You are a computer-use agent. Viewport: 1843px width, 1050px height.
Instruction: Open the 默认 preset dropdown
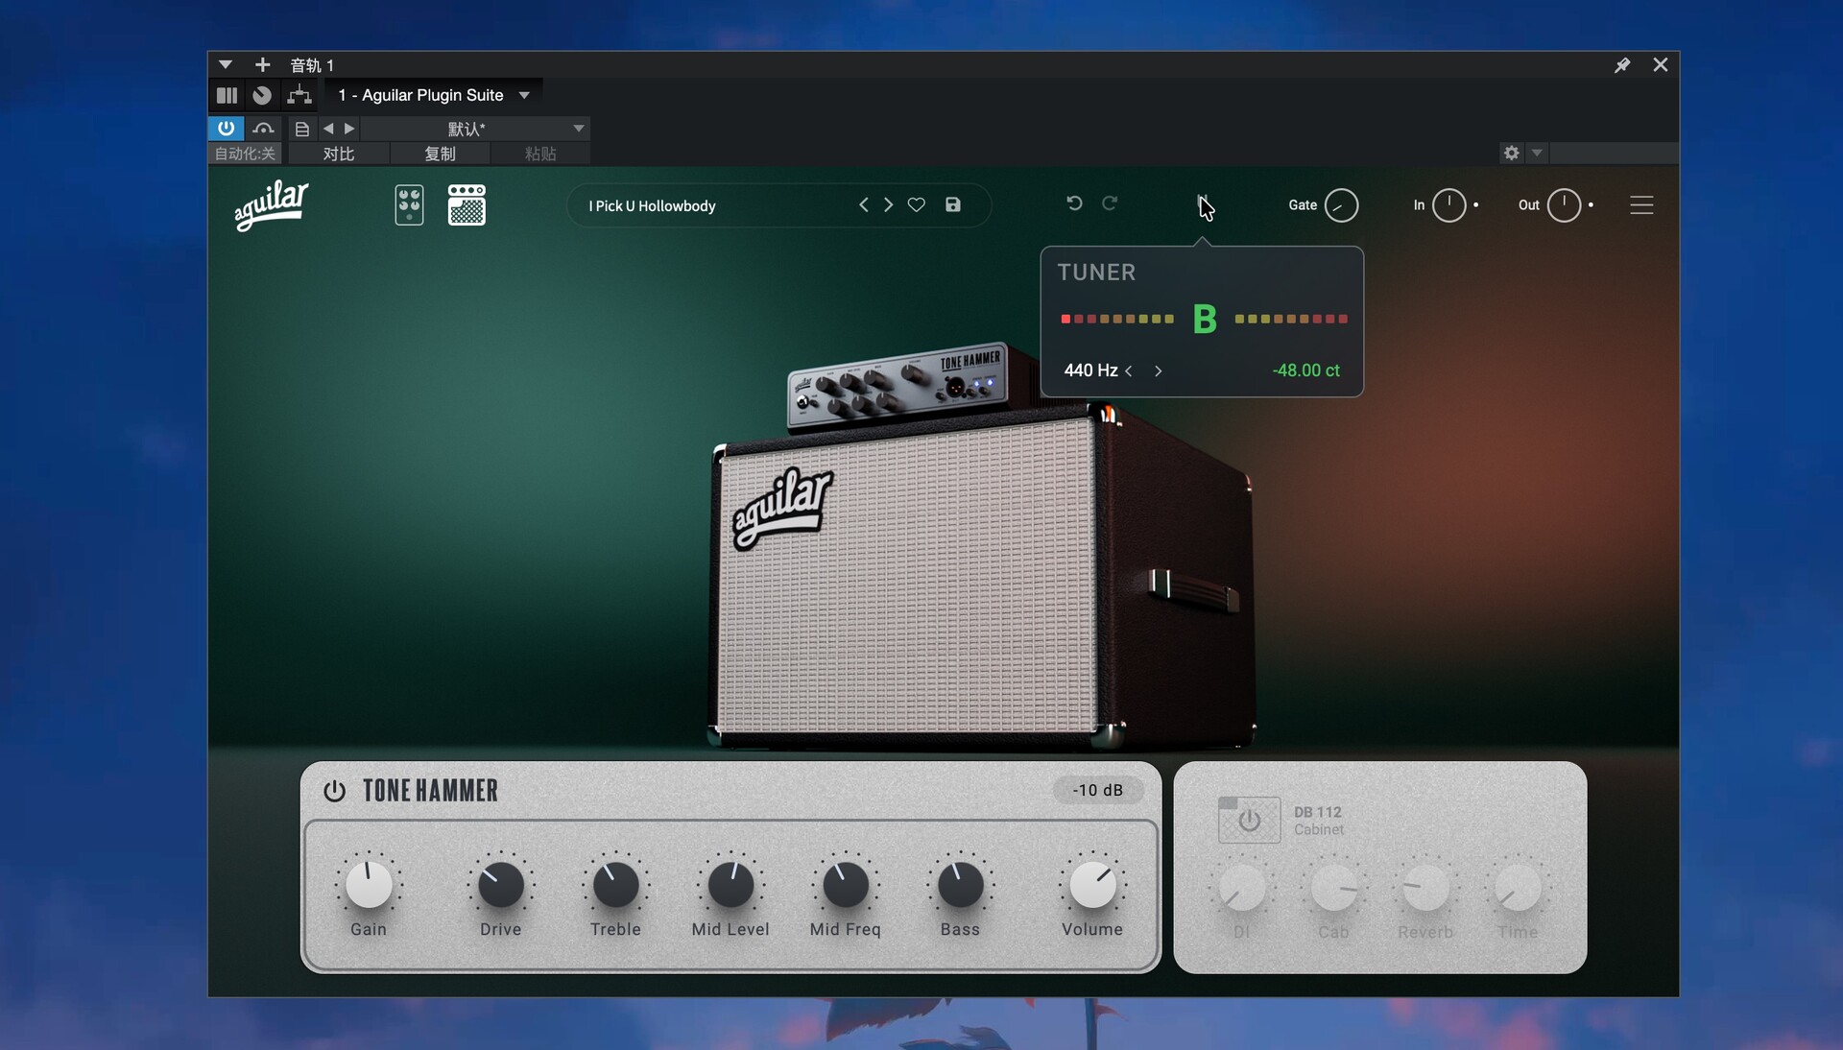[x=578, y=129]
